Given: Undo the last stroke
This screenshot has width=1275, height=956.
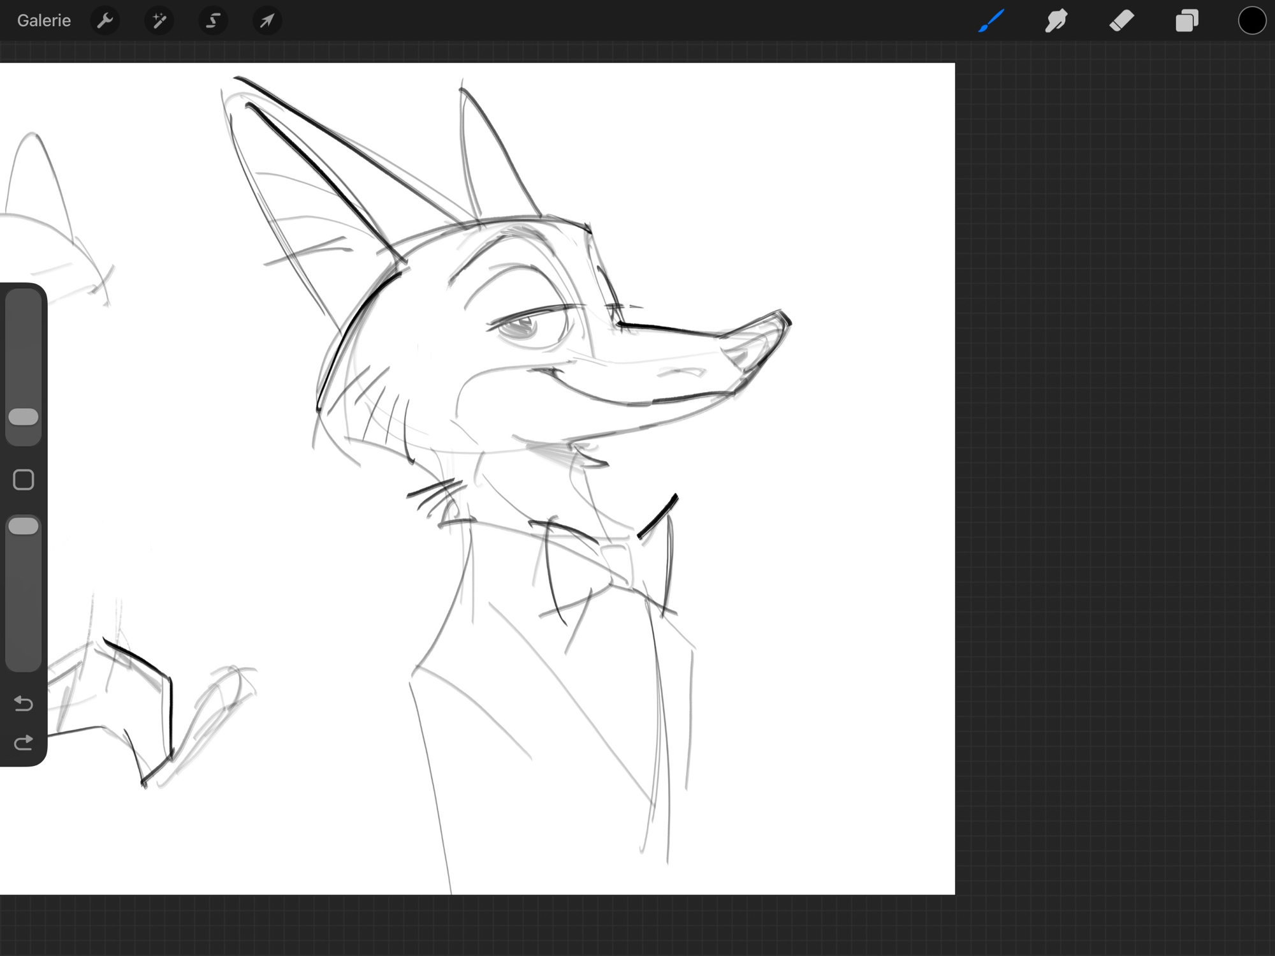Looking at the screenshot, I should point(24,703).
